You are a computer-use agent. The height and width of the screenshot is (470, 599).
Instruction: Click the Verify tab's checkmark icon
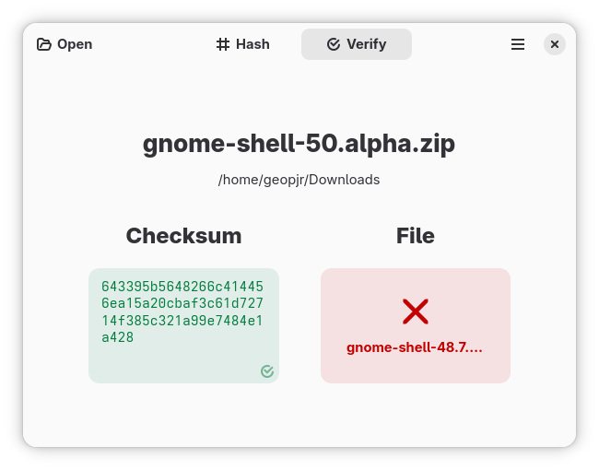334,44
